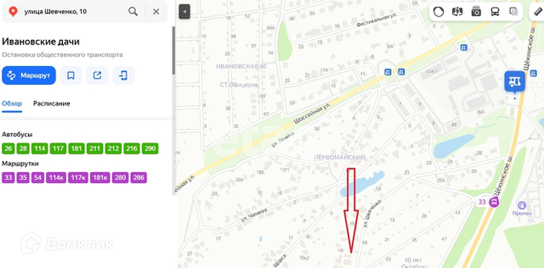Select the Обзор tab
Image resolution: width=544 pixels, height=268 pixels.
12,103
